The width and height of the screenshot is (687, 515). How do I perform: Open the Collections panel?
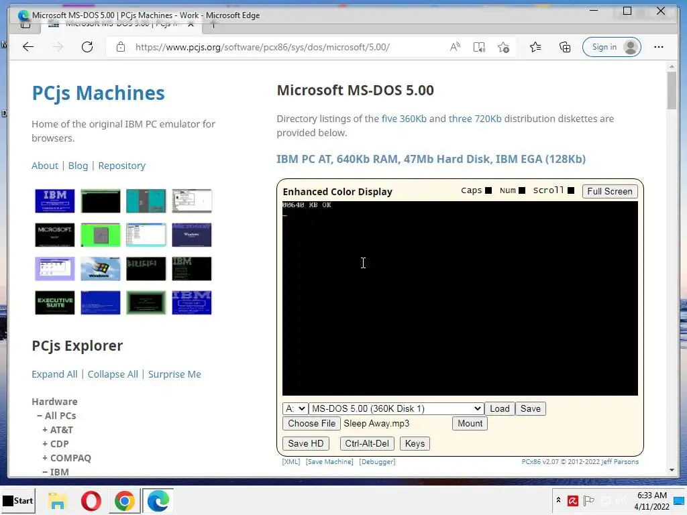pyautogui.click(x=565, y=47)
